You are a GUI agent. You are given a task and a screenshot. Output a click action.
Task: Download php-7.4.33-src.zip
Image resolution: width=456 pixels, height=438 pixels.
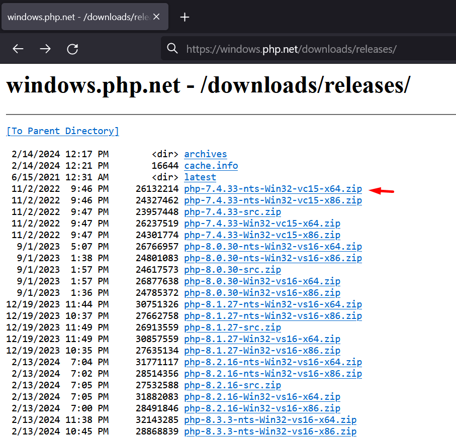pos(232,212)
